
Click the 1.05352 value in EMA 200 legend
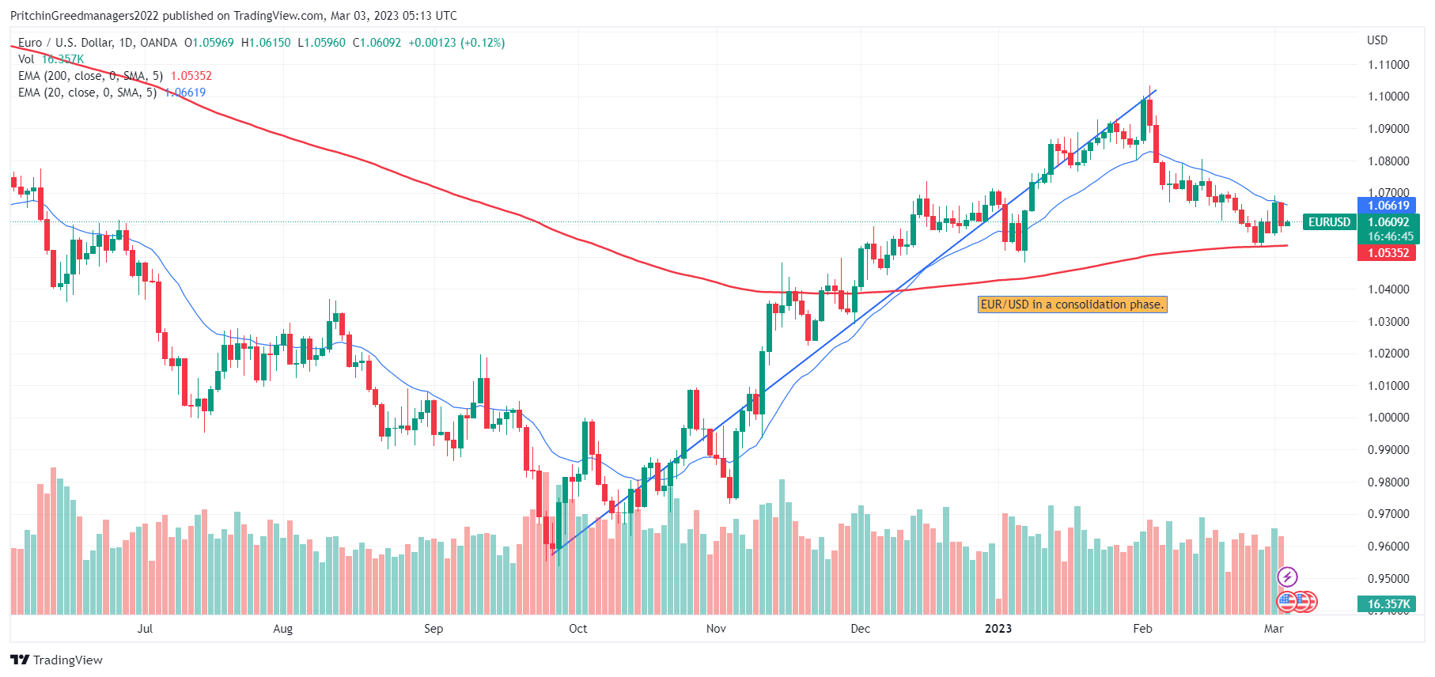(191, 76)
